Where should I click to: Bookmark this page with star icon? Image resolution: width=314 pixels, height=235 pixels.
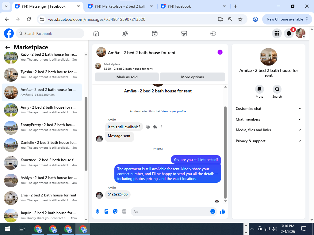[x=240, y=19]
